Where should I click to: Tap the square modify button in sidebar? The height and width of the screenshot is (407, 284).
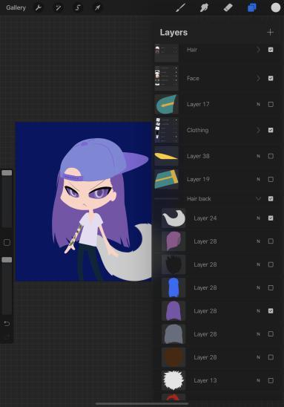(x=7, y=242)
